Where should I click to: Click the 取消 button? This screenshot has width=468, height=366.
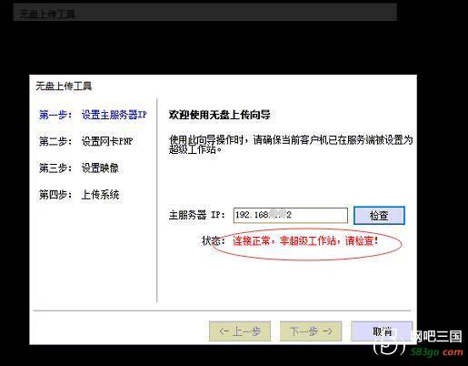tap(382, 331)
